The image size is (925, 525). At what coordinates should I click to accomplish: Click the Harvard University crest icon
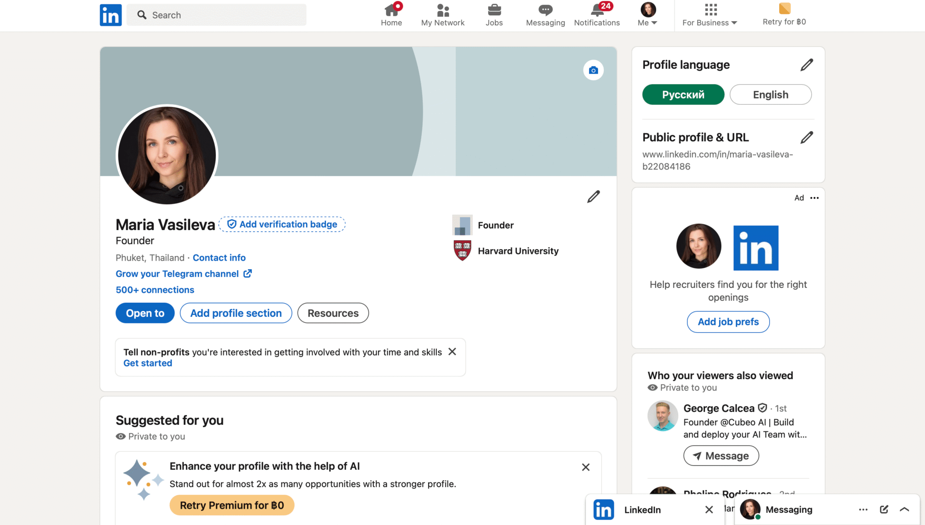click(x=462, y=251)
